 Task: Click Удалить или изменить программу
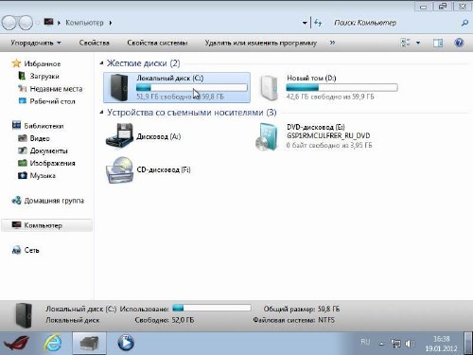tap(260, 43)
